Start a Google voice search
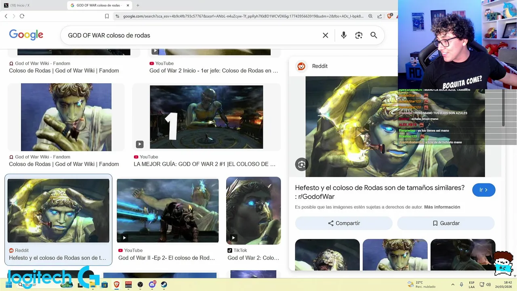Viewport: 517px width, 291px height. pos(344,36)
